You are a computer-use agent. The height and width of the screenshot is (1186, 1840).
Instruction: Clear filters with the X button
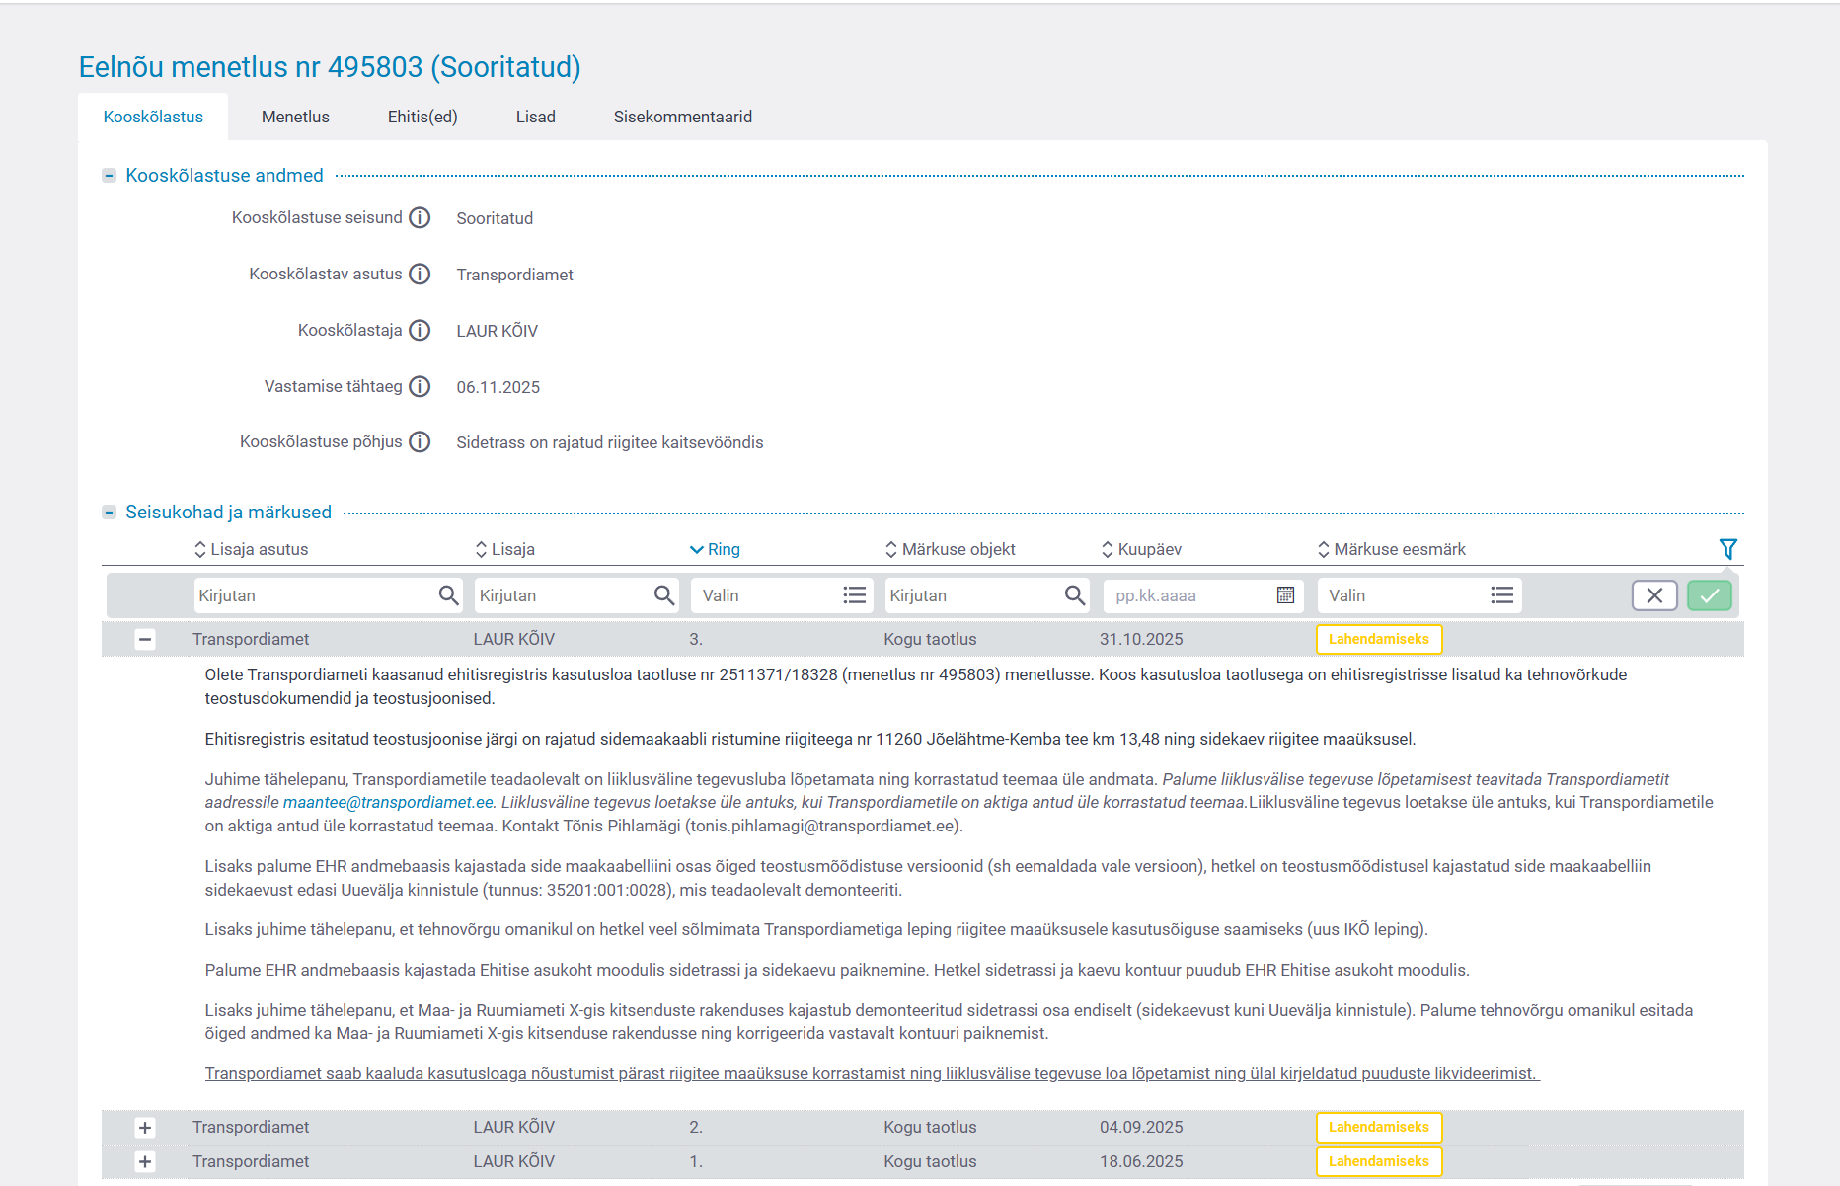click(1654, 595)
